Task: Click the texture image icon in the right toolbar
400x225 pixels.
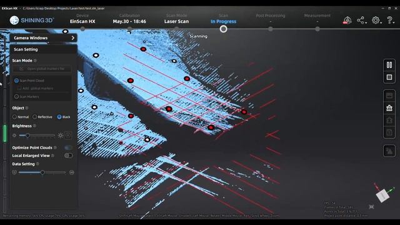Action: [389, 151]
